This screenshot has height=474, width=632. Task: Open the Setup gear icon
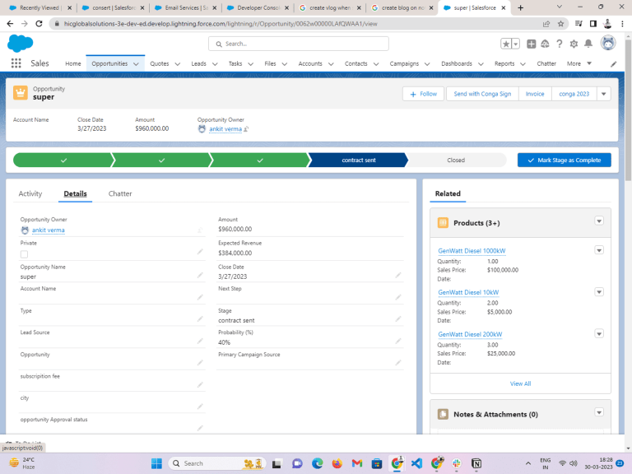pyautogui.click(x=574, y=44)
